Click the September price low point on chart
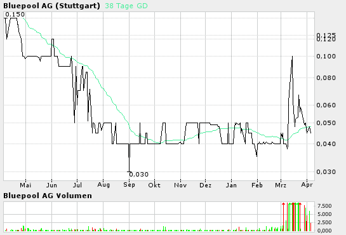Image resolution: width=346 pixels, height=235 pixels. point(130,171)
